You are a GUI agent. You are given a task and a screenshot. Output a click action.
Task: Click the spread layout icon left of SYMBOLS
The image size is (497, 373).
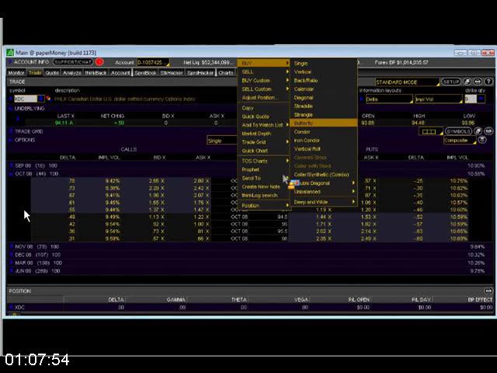(430, 131)
